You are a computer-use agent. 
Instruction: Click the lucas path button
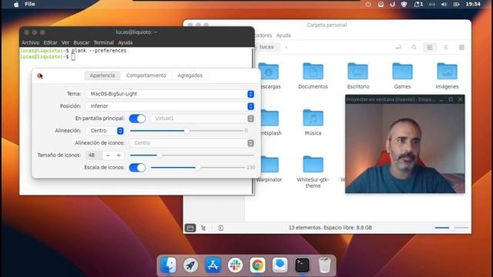[x=267, y=47]
